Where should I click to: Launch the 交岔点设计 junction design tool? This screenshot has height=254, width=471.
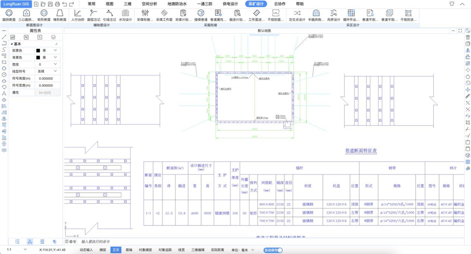[296, 14]
